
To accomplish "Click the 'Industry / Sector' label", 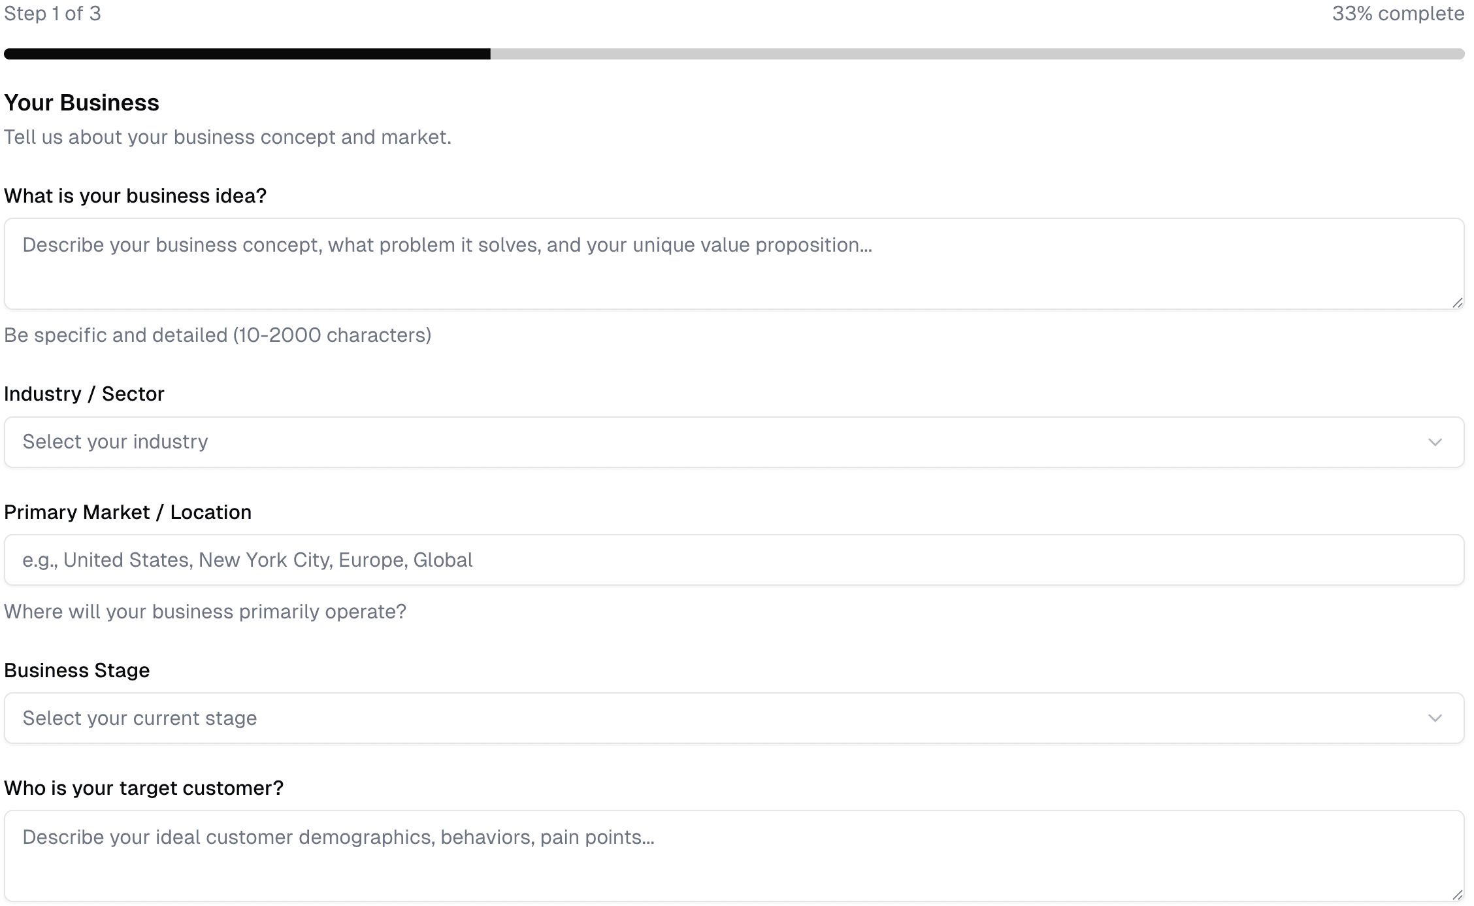I will pyautogui.click(x=84, y=394).
